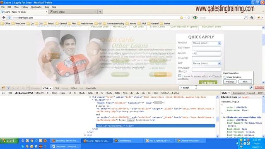Switch to Computed side tab

238,93
